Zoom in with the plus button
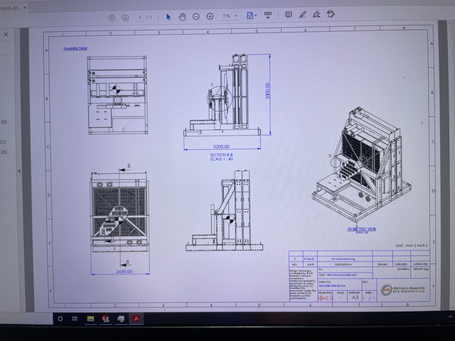455x341 pixels. pos(210,16)
